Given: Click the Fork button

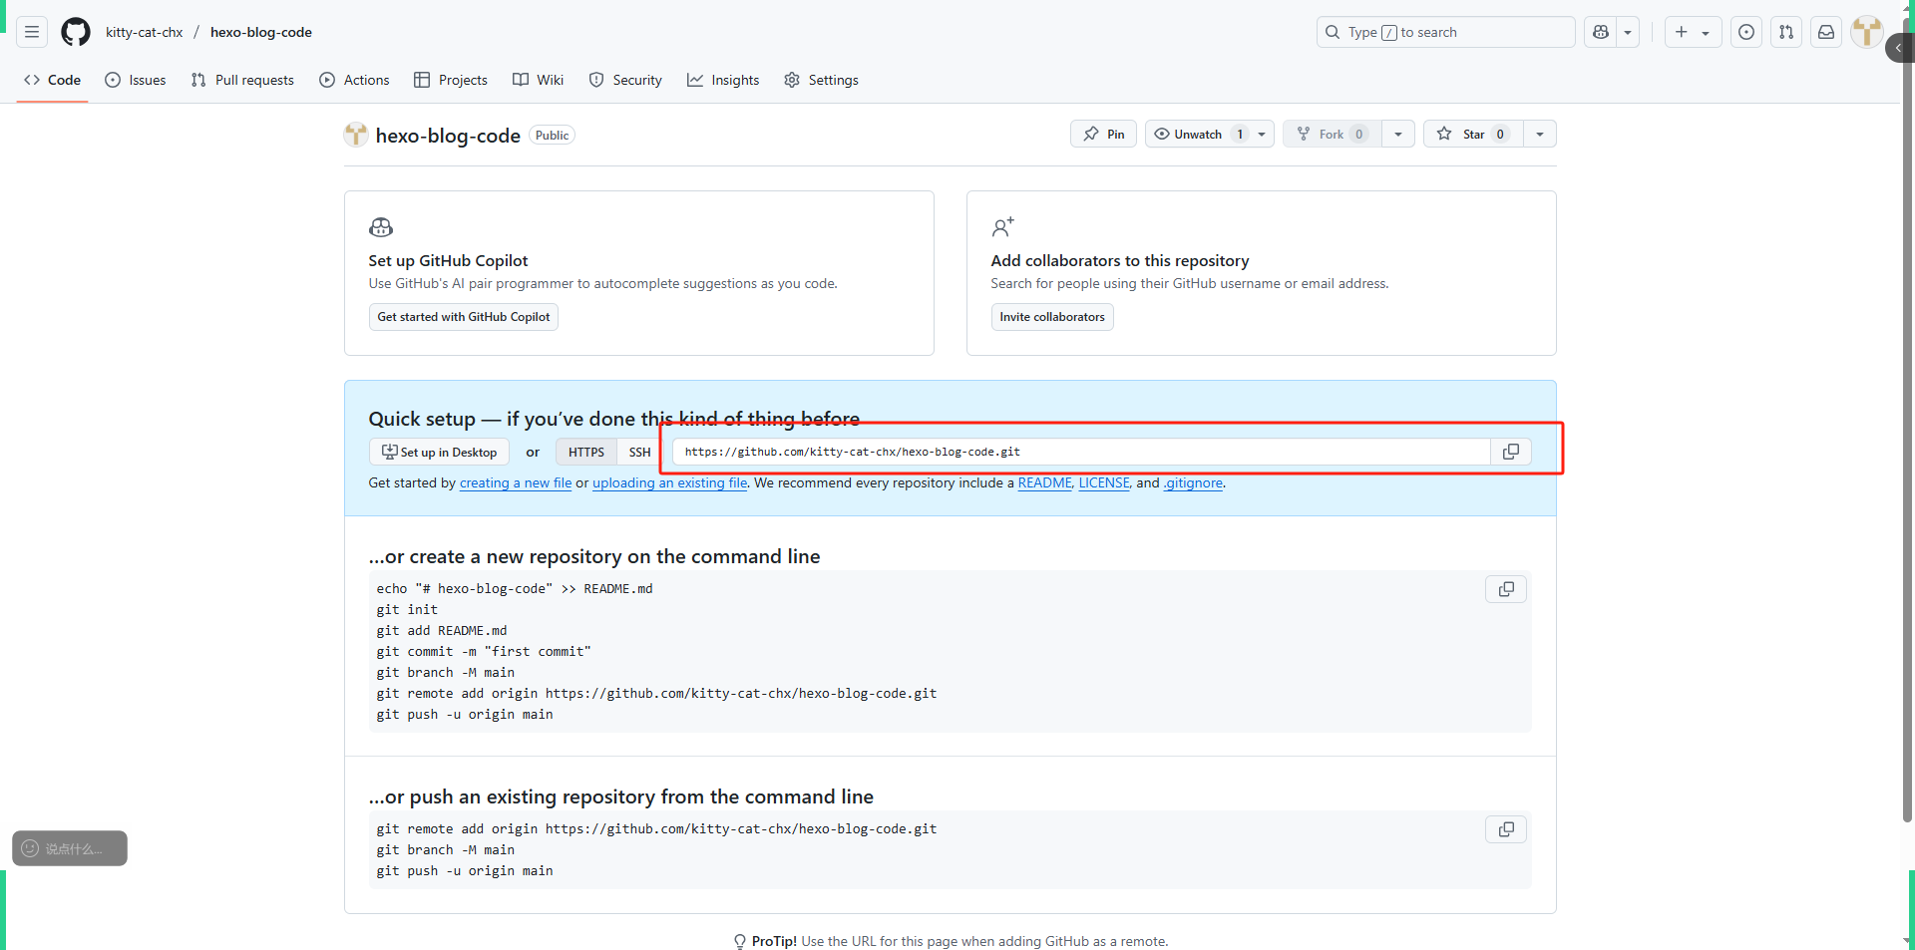Looking at the screenshot, I should pos(1332,134).
